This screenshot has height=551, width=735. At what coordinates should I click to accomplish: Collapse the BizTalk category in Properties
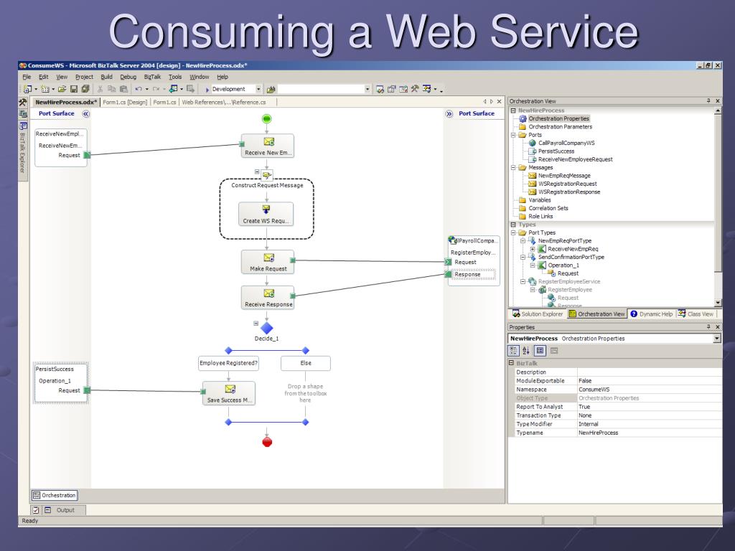511,363
